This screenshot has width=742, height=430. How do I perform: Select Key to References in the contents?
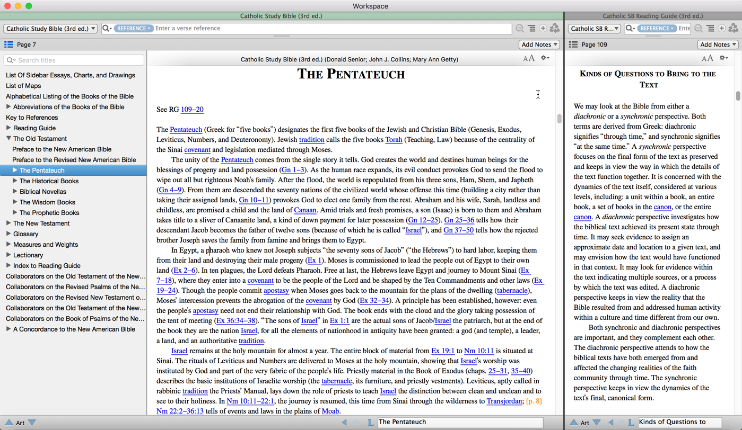tap(32, 118)
